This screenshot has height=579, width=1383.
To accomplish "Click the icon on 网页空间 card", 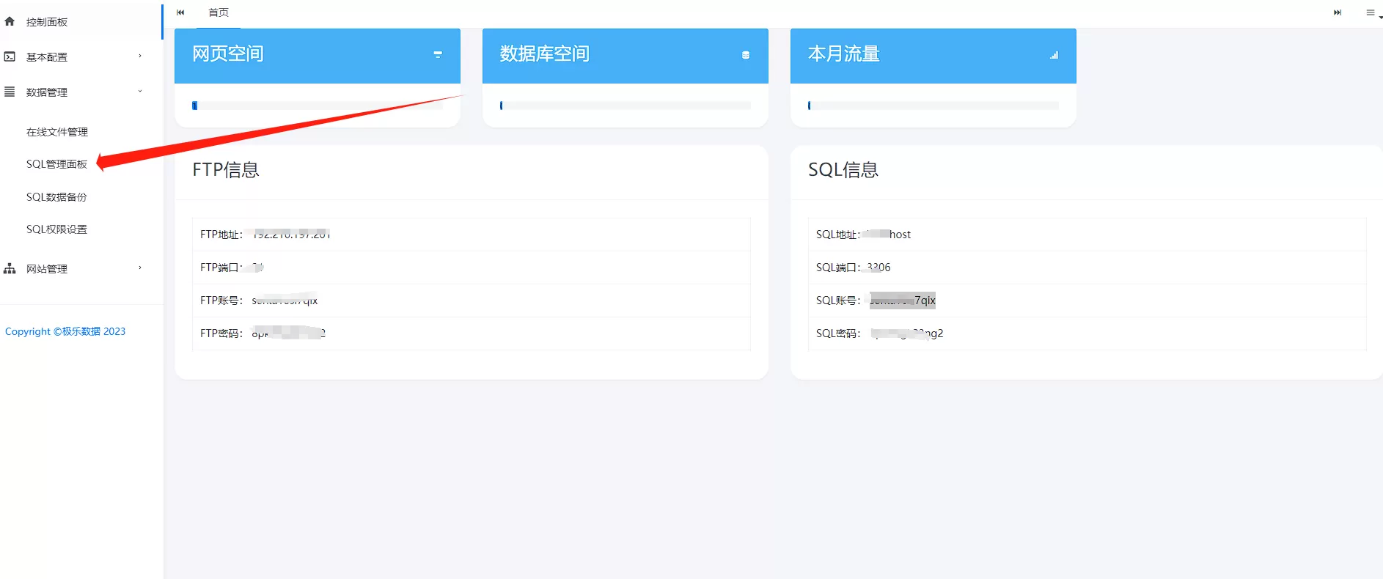I will 438,54.
